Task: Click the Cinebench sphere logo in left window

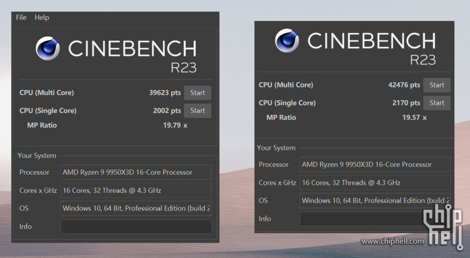Action: 47,48
